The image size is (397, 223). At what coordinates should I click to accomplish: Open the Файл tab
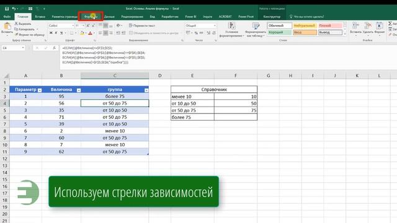[7, 17]
